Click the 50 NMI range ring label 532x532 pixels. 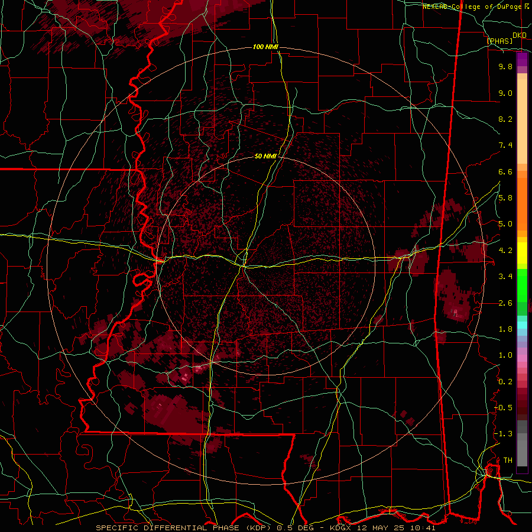coord(265,156)
